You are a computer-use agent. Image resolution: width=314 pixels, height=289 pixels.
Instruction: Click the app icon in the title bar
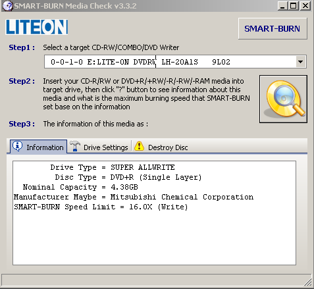click(x=7, y=6)
